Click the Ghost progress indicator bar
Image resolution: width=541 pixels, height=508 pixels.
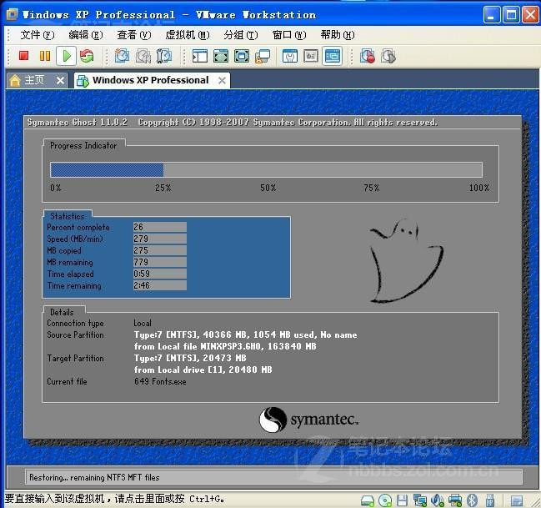266,170
